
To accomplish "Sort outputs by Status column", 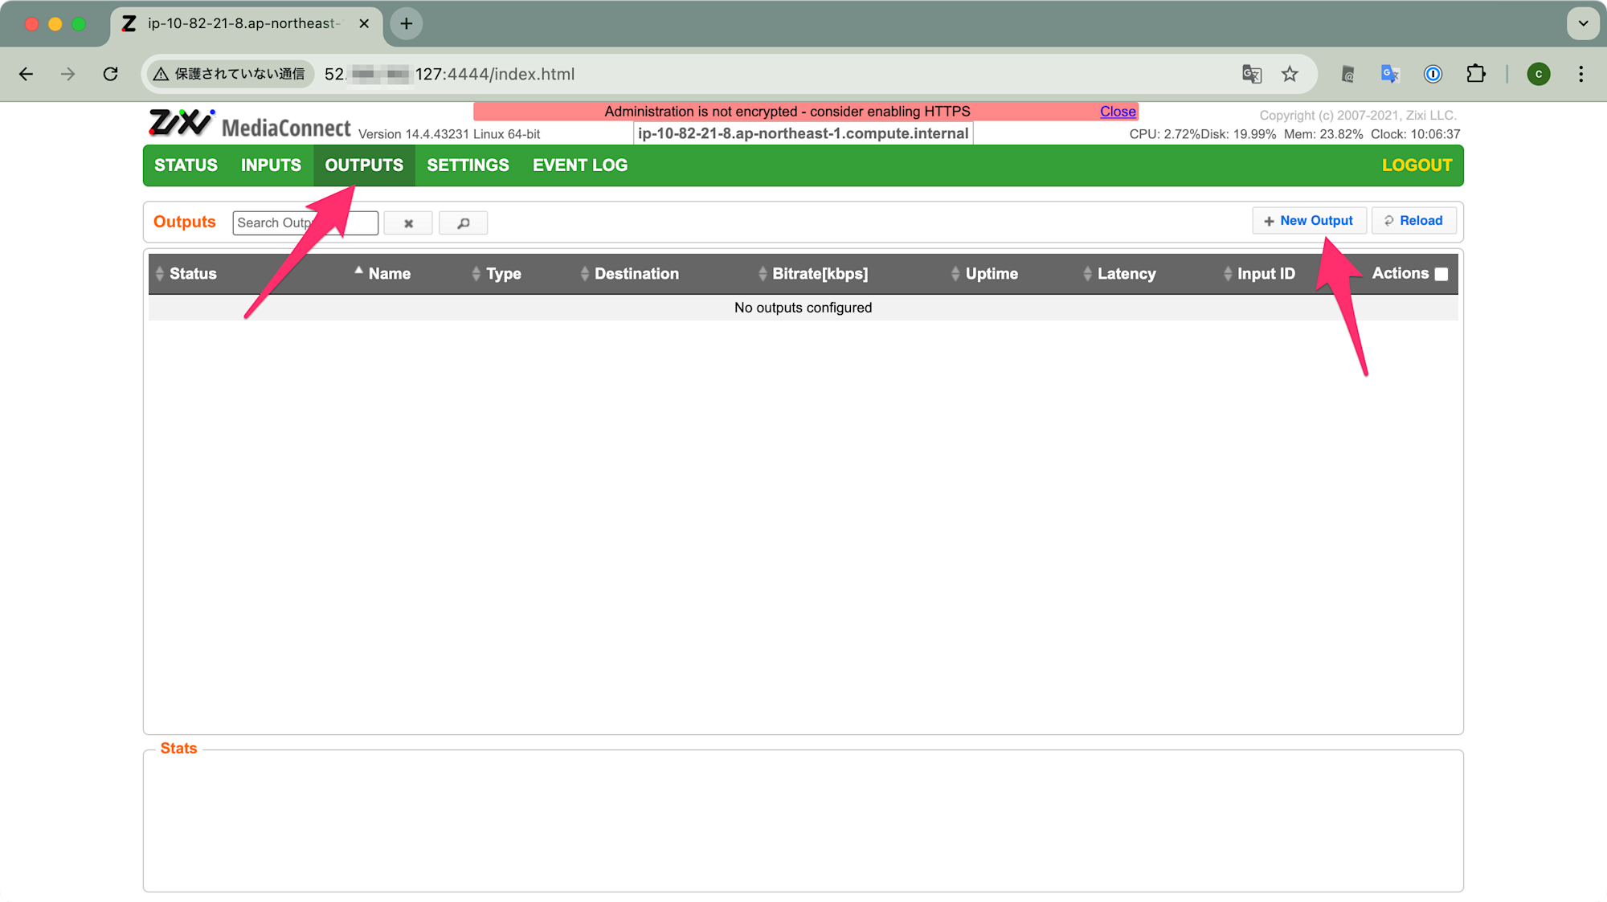I will tap(193, 274).
